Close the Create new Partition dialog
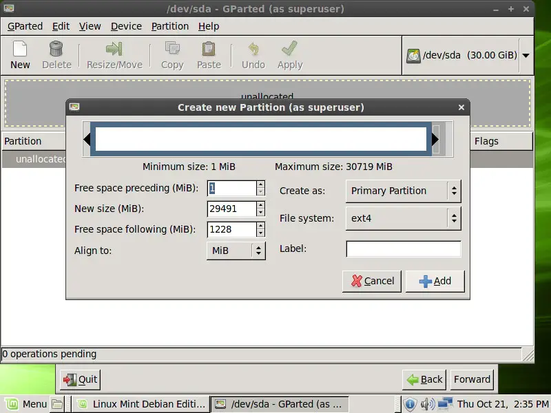Viewport: 551px width, 413px height. (x=461, y=107)
